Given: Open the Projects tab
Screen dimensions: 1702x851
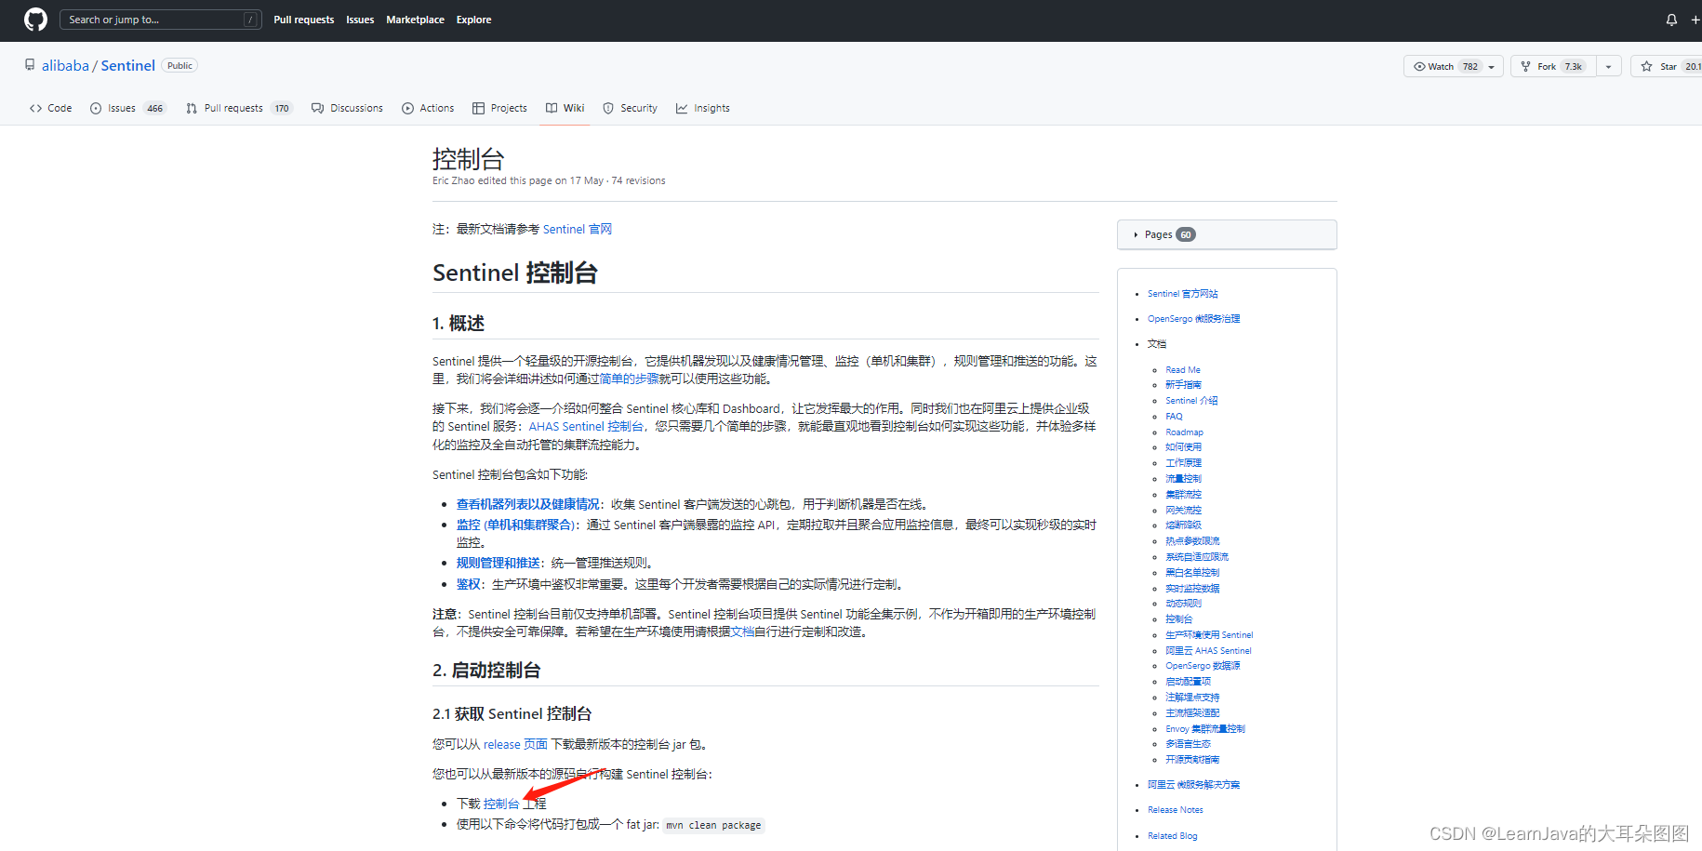Looking at the screenshot, I should (x=499, y=108).
